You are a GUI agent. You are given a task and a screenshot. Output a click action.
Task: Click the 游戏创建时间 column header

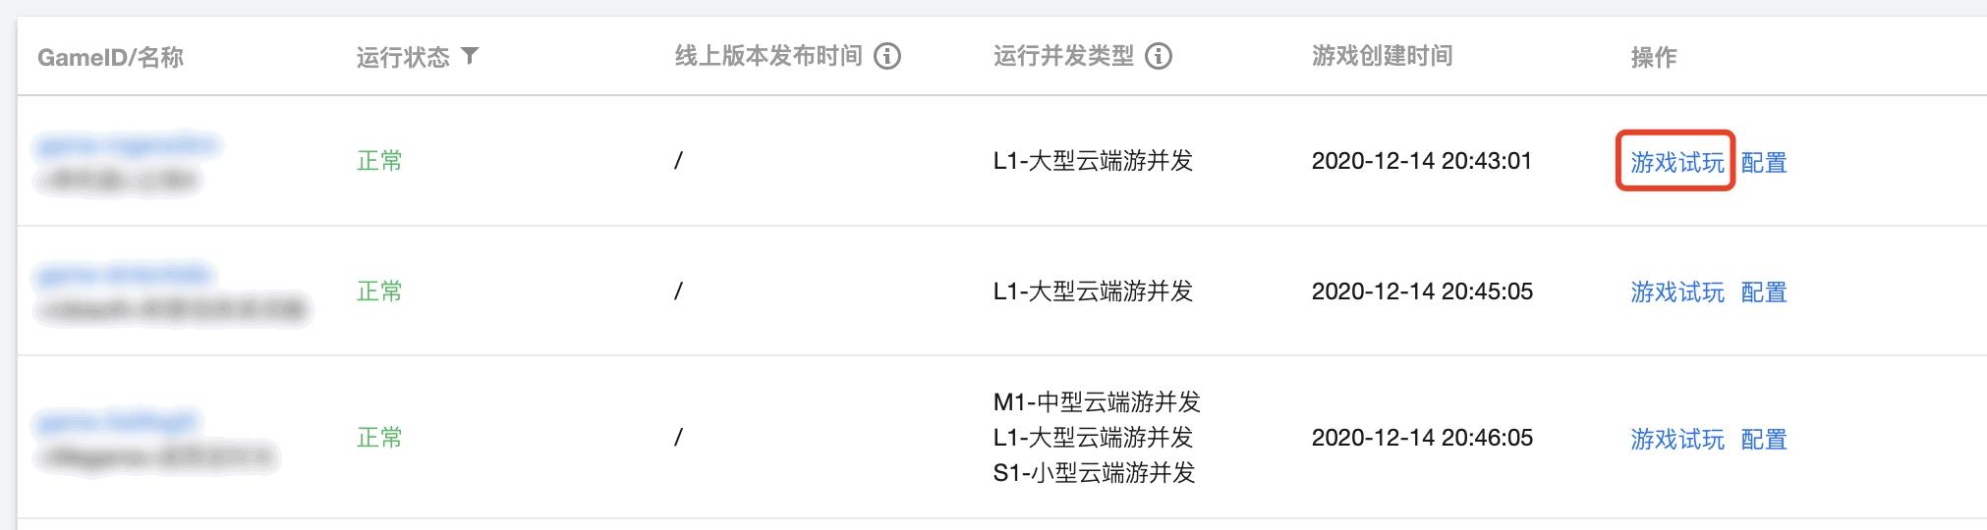pyautogui.click(x=1382, y=56)
